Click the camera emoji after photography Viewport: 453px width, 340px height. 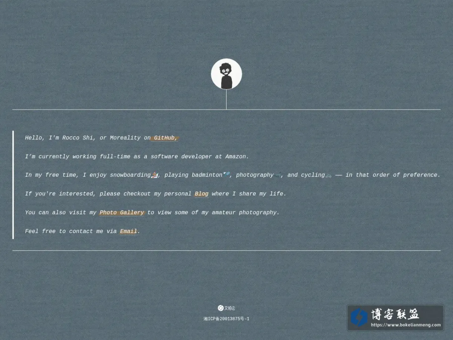278,175
